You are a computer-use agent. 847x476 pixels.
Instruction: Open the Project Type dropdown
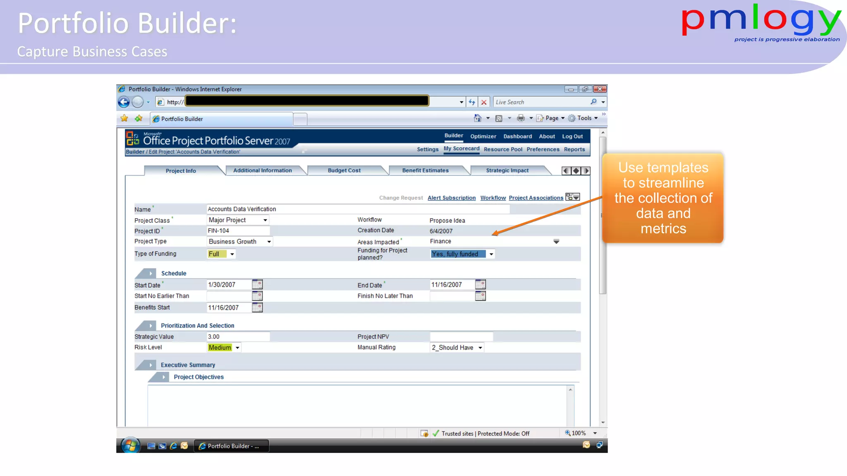point(269,242)
